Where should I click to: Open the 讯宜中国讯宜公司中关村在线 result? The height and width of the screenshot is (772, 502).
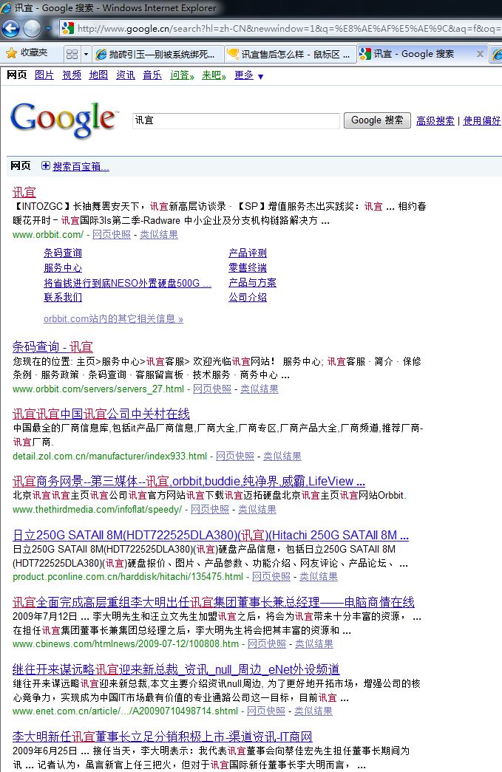click(101, 414)
